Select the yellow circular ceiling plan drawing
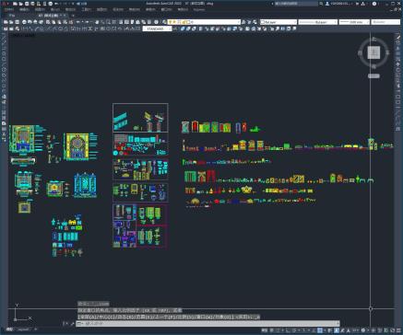Image resolution: width=403 pixels, height=335 pixels. (x=77, y=146)
